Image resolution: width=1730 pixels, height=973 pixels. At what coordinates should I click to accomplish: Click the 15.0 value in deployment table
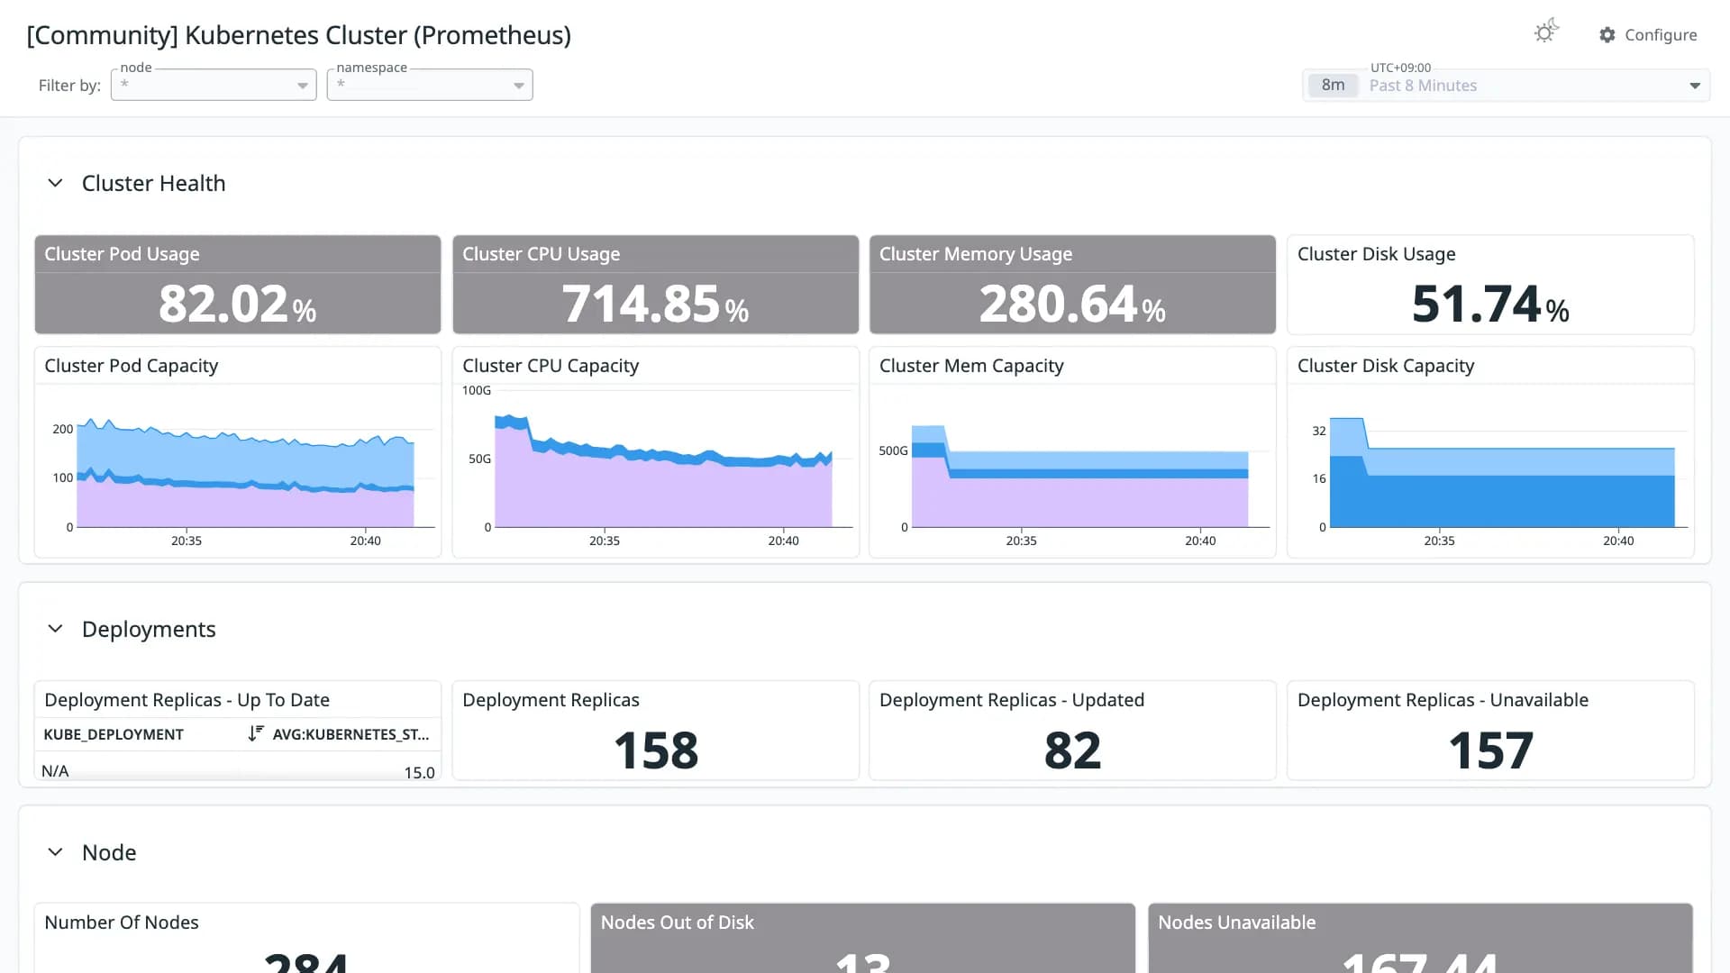tap(419, 772)
